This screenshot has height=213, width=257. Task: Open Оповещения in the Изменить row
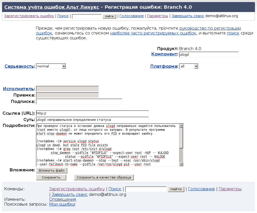(62, 199)
